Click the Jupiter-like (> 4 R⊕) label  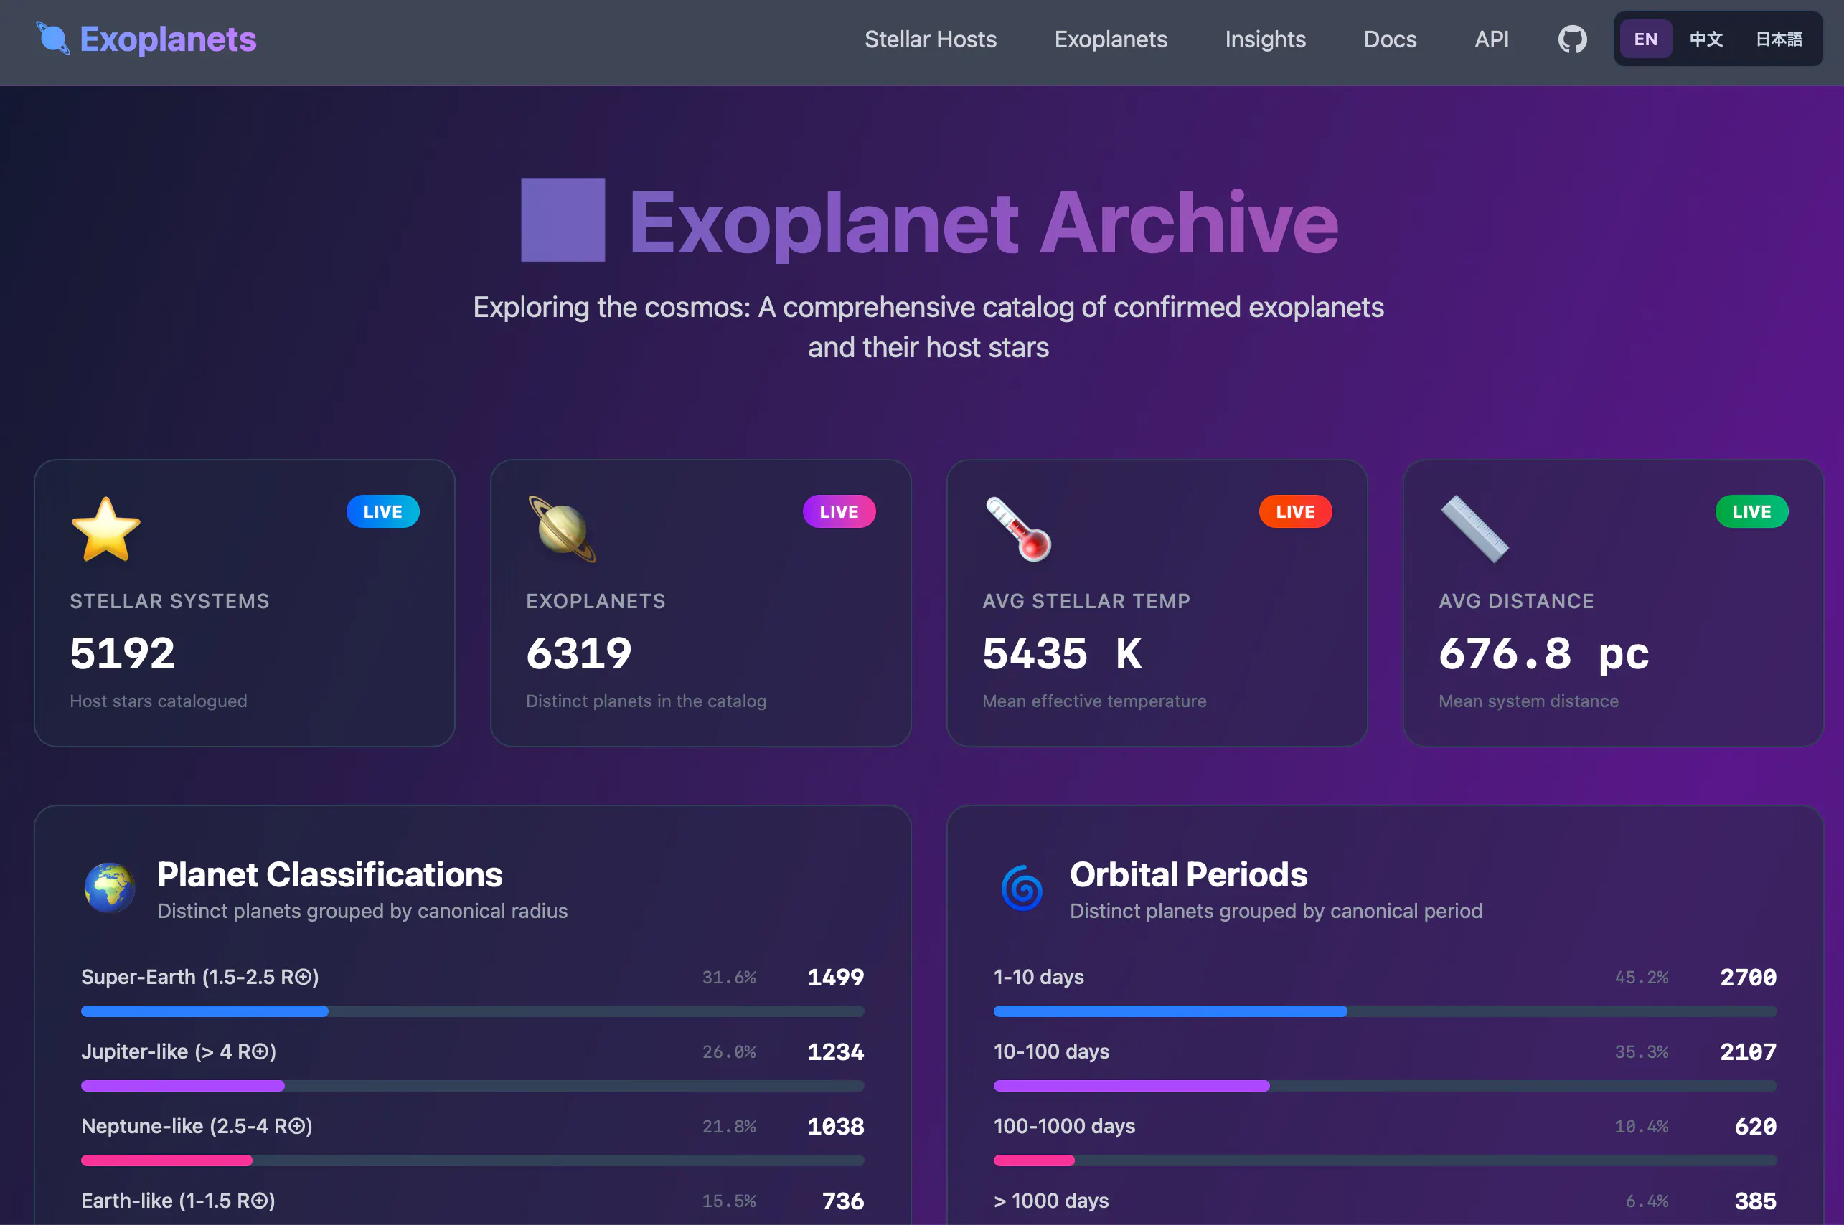pyautogui.click(x=179, y=1051)
